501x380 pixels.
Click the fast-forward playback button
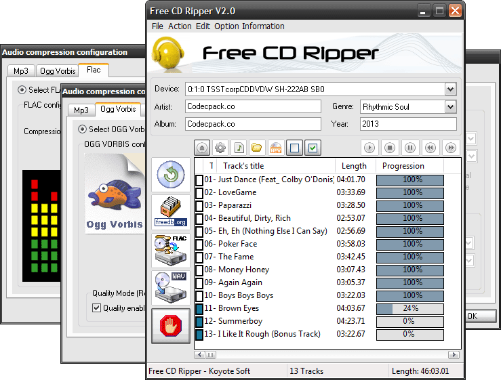coord(451,148)
